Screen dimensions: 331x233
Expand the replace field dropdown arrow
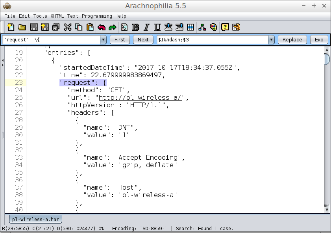tap(271, 39)
